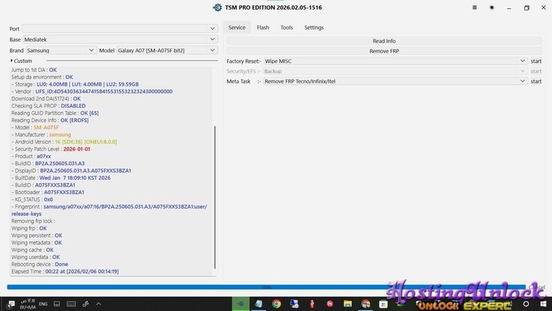
Task: Click the blue progress bar
Action: pos(266,287)
